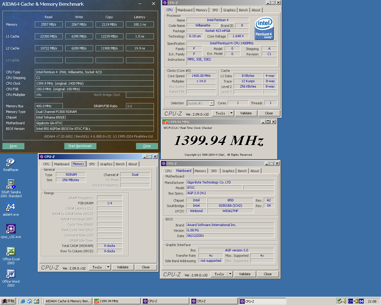
Task: Click the Intel Pentium 4 logo in CPU-Z
Action: click(264, 28)
